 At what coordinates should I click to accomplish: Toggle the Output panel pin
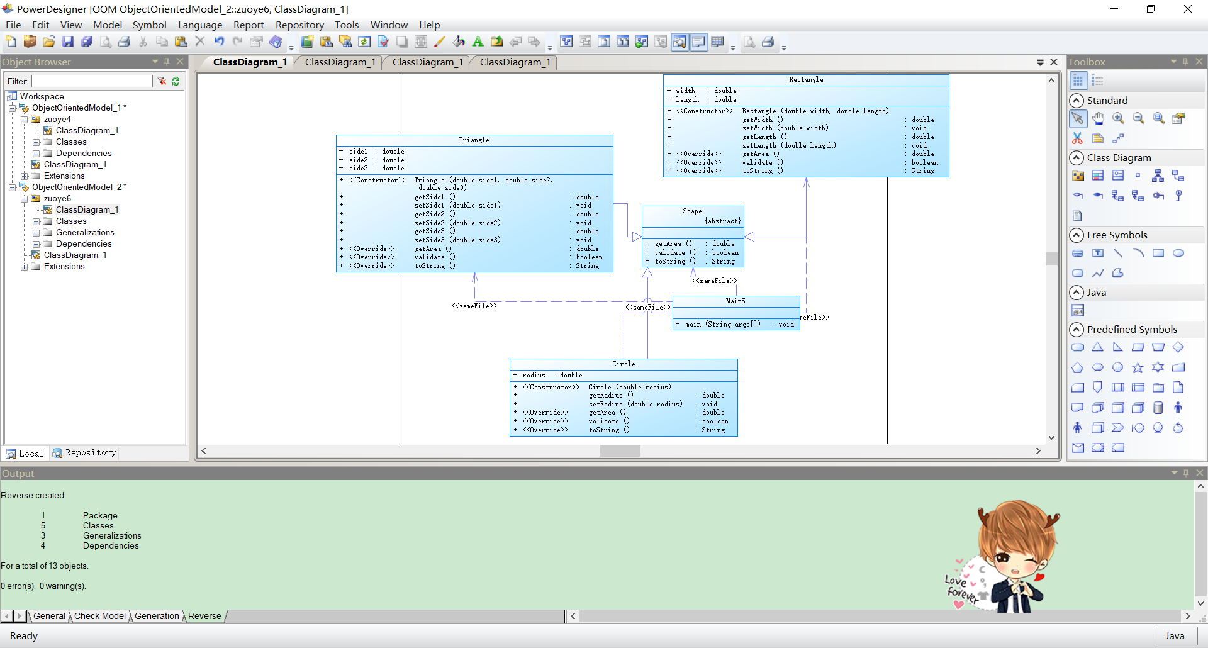pos(1186,473)
